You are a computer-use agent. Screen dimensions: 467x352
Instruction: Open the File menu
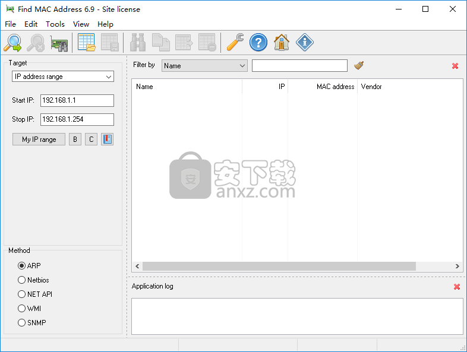[11, 24]
